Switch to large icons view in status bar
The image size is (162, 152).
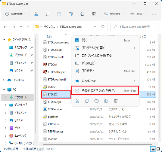click(x=158, y=149)
